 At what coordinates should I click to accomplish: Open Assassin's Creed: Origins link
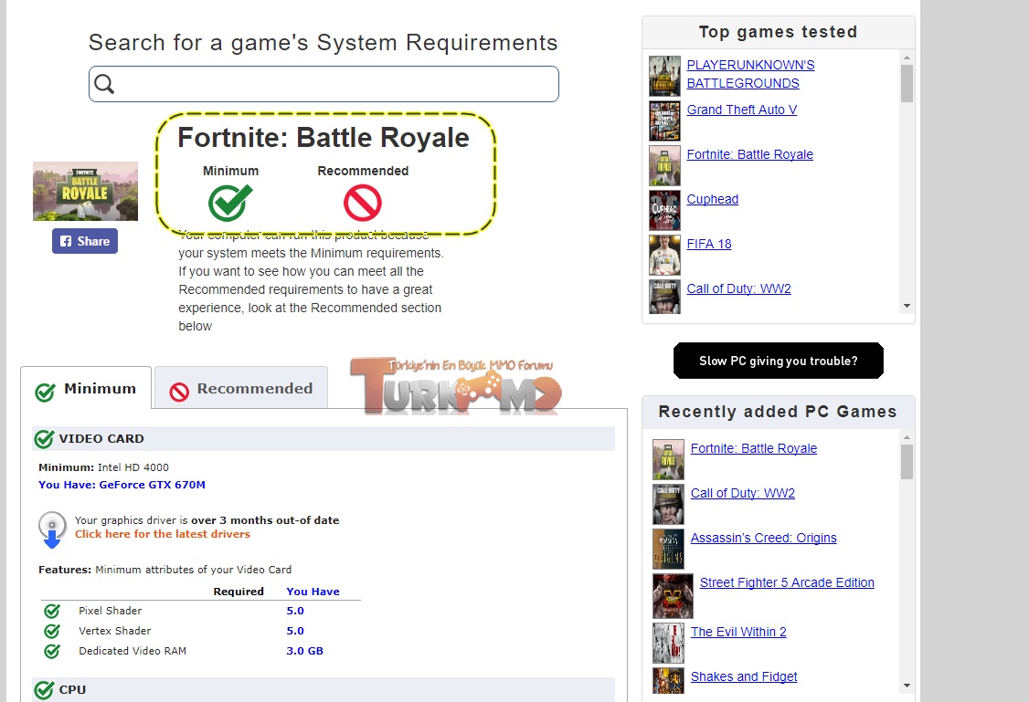[764, 538]
